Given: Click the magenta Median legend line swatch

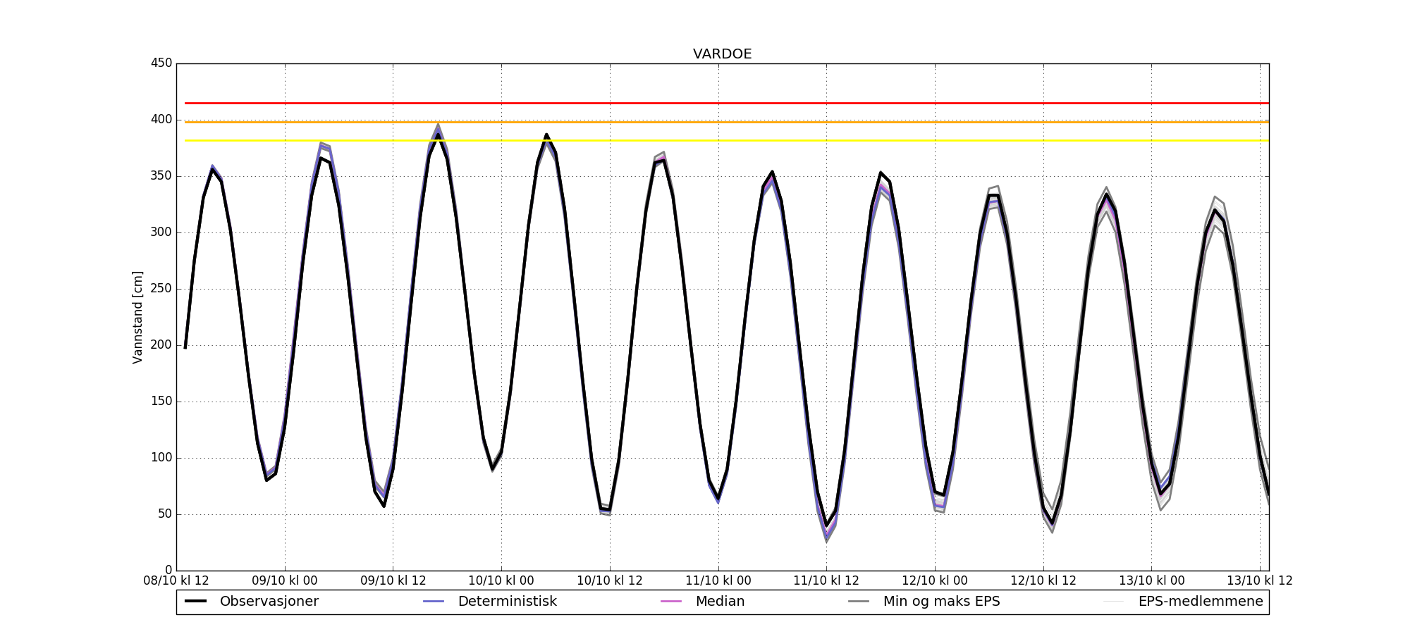Looking at the screenshot, I should tap(671, 602).
